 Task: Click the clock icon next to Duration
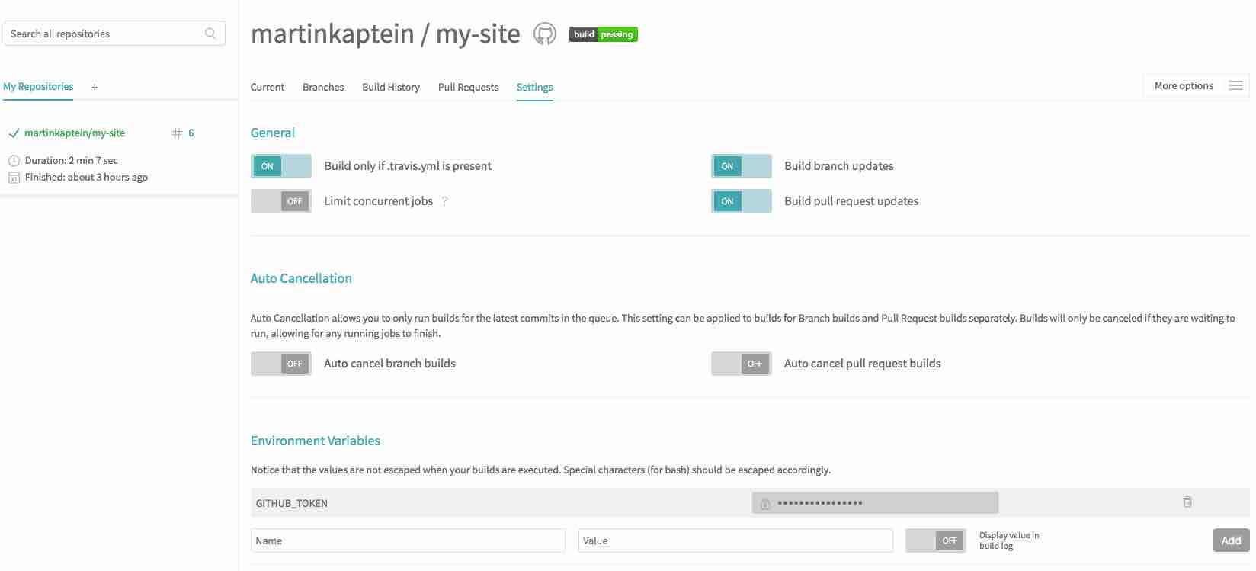[x=12, y=160]
